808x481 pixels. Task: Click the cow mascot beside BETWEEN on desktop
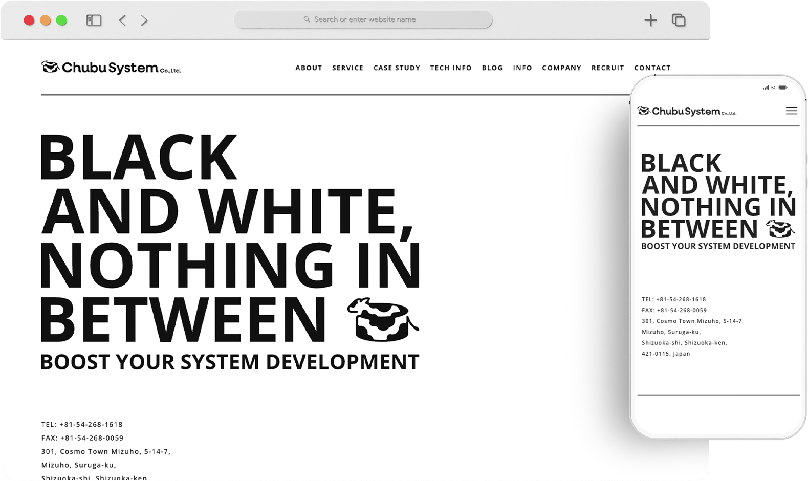(382, 320)
